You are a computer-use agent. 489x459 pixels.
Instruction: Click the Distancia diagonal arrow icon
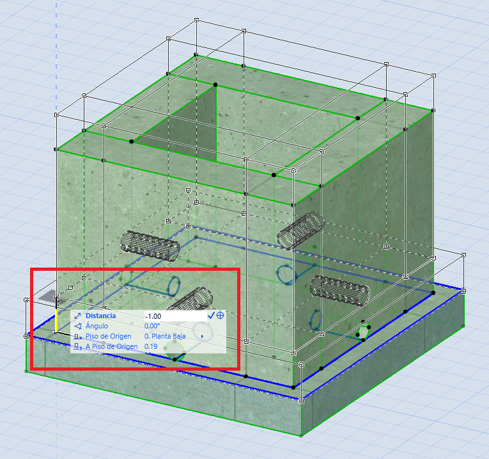coord(77,316)
